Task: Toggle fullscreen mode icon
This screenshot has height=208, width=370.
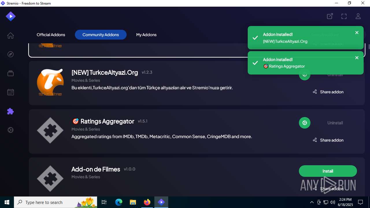Action: pos(344,16)
